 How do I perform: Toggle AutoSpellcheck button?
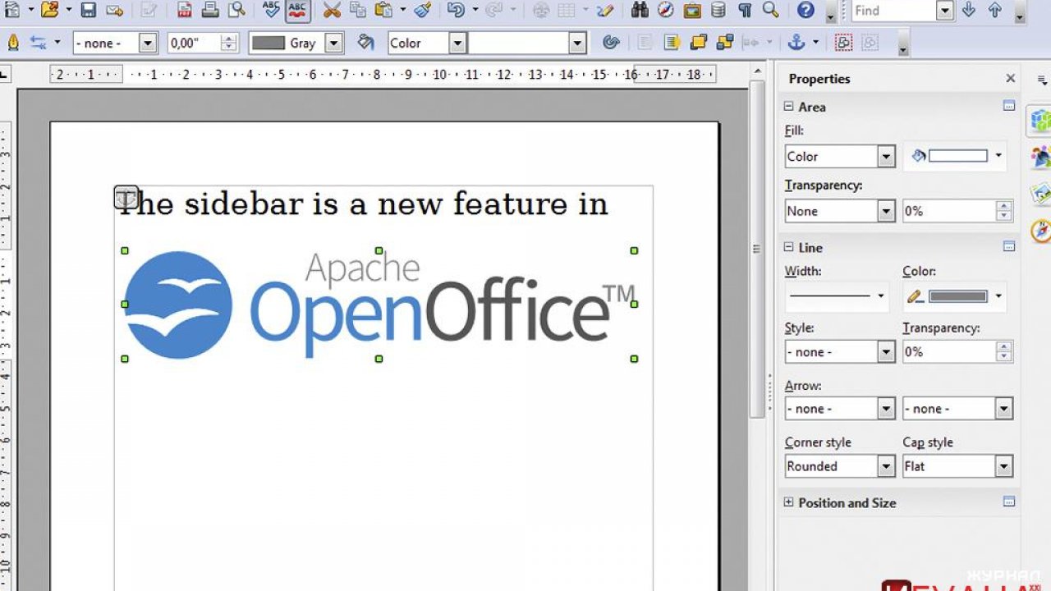point(297,10)
